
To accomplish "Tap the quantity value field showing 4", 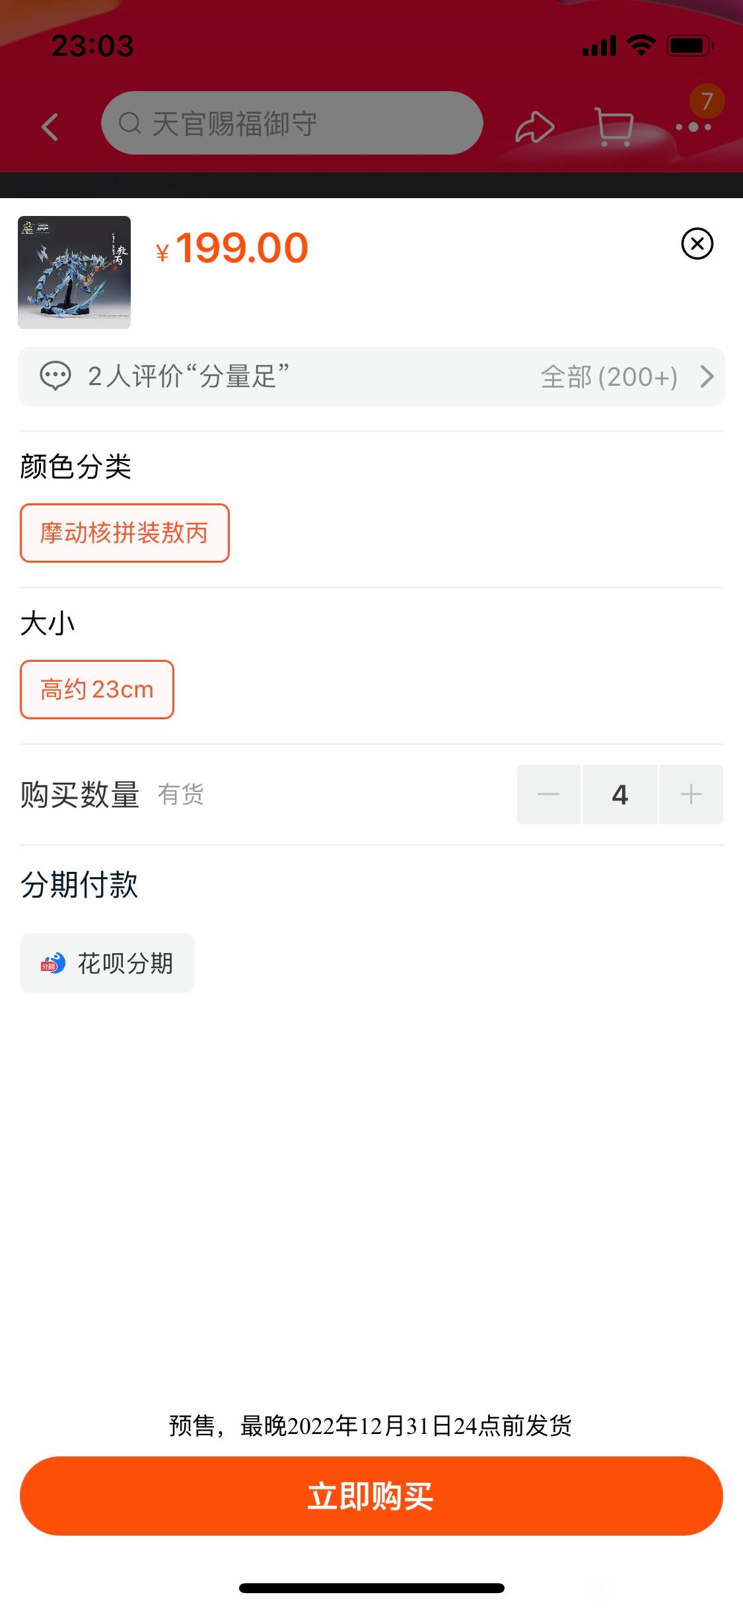I will [x=619, y=795].
